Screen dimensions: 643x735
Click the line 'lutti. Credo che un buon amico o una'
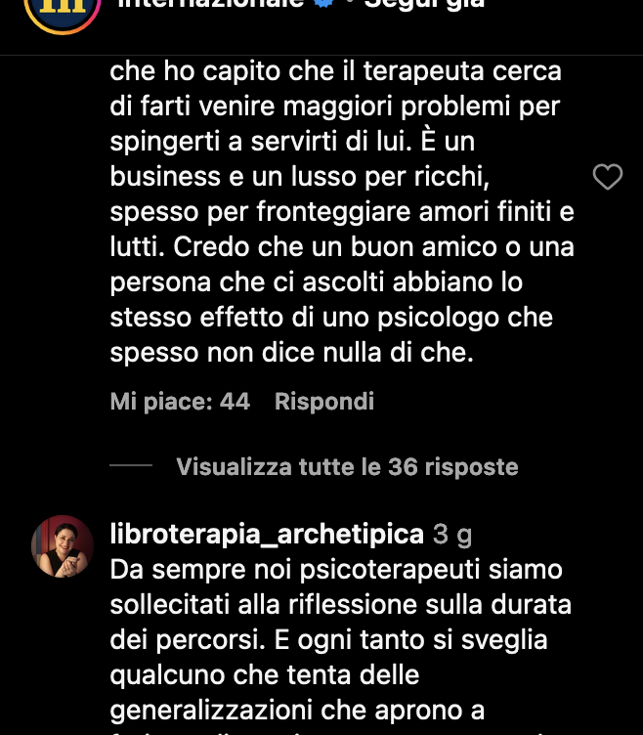click(x=342, y=247)
